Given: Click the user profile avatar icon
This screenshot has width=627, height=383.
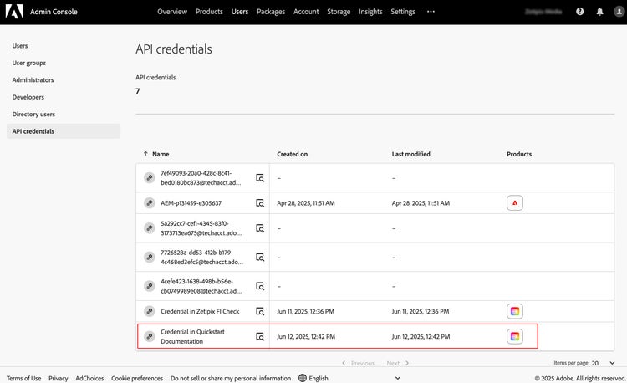Looking at the screenshot, I should 616,12.
